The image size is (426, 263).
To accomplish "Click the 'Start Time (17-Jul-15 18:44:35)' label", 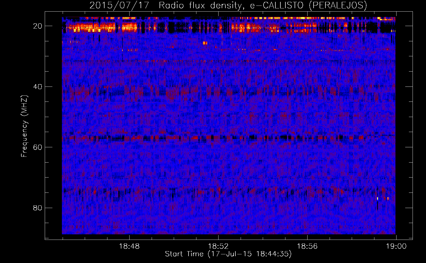I will click(x=228, y=254).
